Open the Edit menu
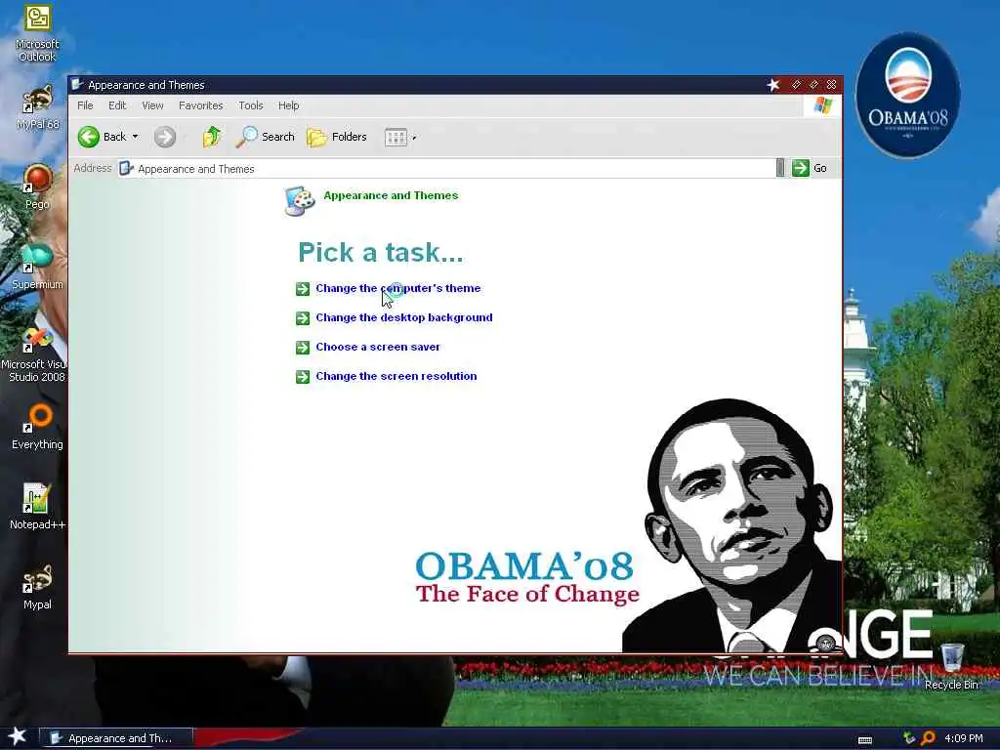This screenshot has width=1000, height=750. pyautogui.click(x=117, y=105)
